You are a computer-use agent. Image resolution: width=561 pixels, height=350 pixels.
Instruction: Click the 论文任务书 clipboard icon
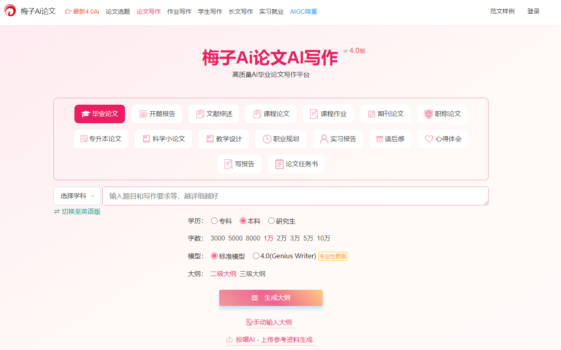(x=279, y=164)
